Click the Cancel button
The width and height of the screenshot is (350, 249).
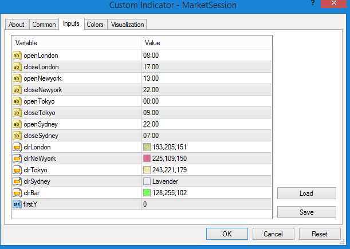[273, 234]
